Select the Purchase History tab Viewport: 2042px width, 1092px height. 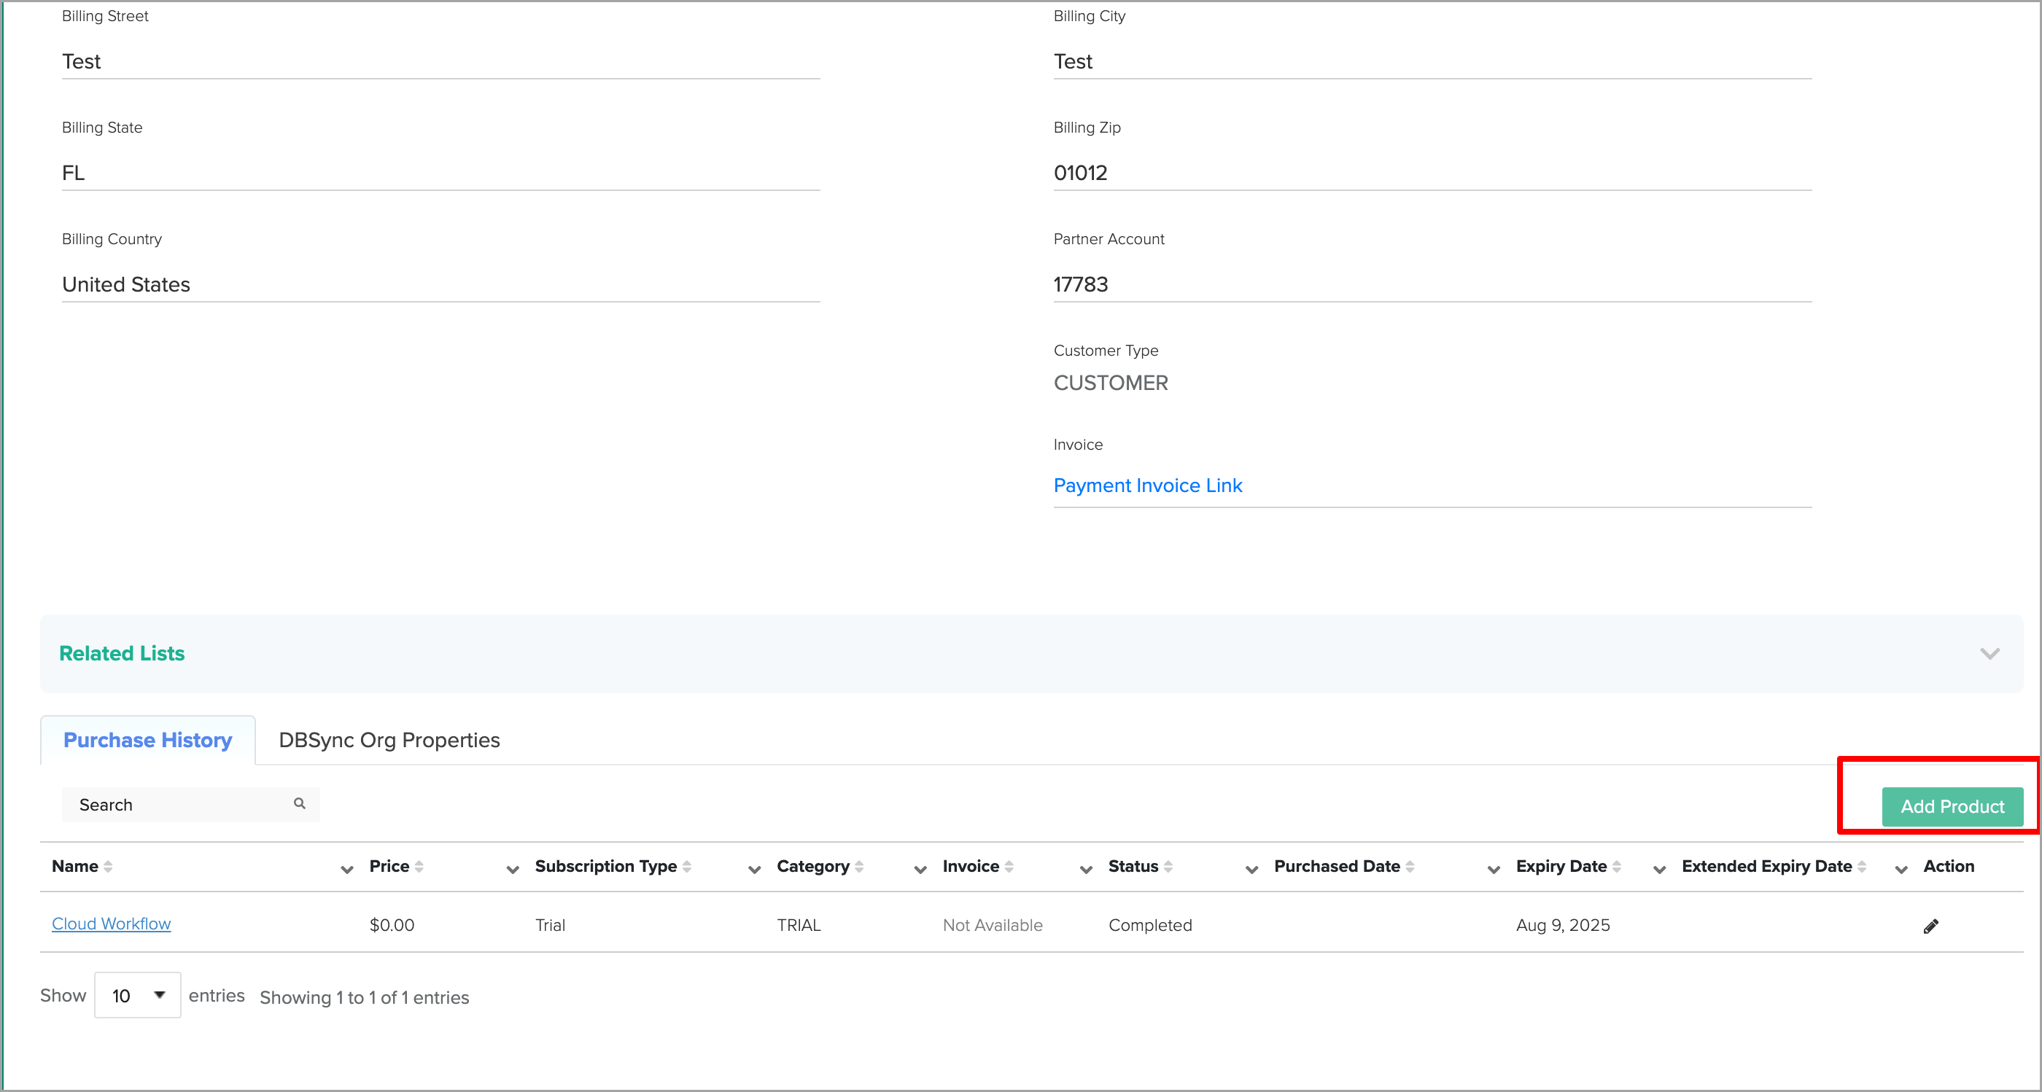pyautogui.click(x=147, y=740)
